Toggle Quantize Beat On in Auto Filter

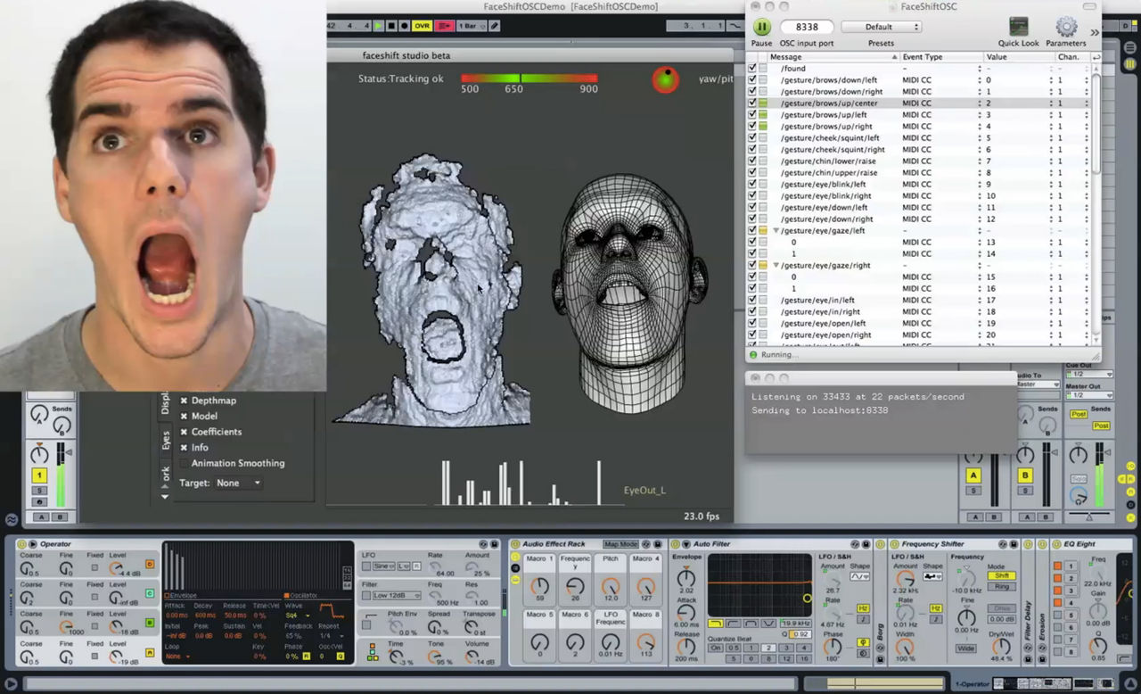click(716, 648)
